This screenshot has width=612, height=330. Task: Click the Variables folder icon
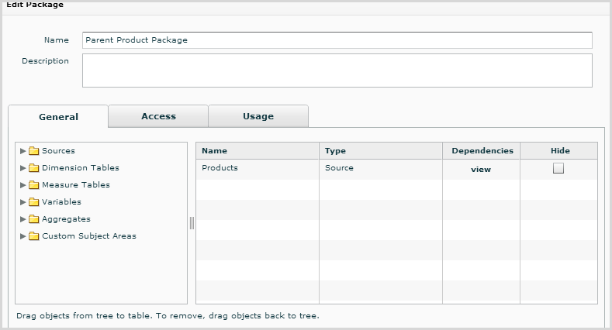[x=34, y=202]
